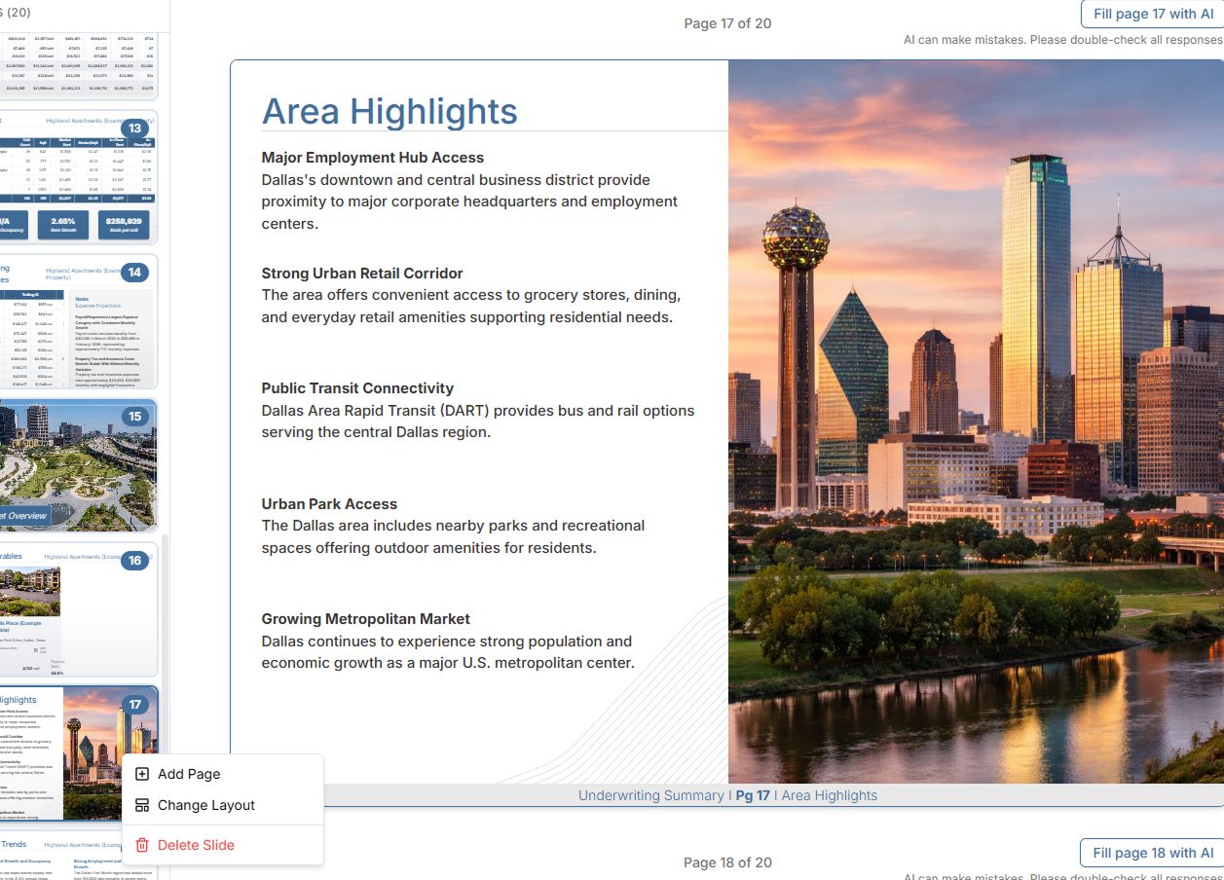Click the number 14 badge on the thumbnail
Image resolution: width=1224 pixels, height=880 pixels.
pos(134,273)
